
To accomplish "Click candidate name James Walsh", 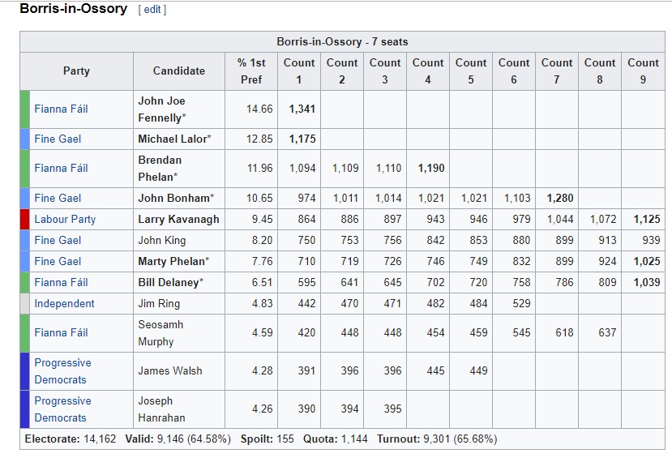I will pyautogui.click(x=169, y=371).
